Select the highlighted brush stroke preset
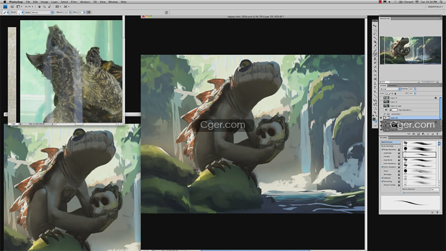 pyautogui.click(x=420, y=155)
